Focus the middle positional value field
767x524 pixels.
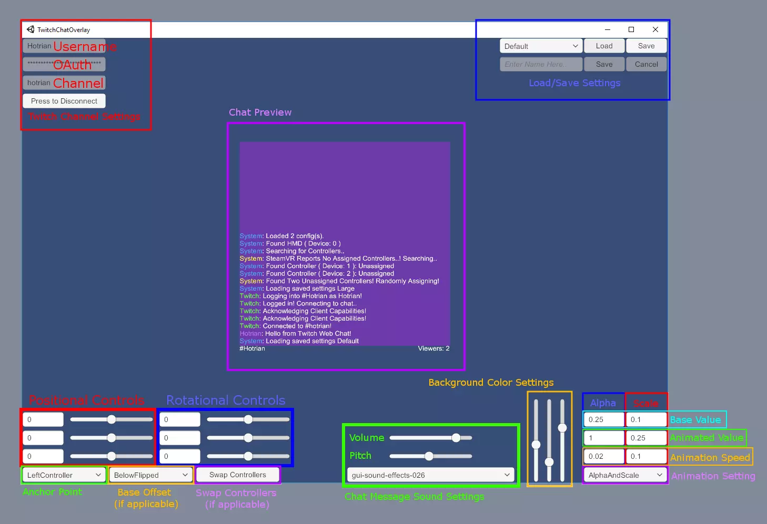[43, 438]
